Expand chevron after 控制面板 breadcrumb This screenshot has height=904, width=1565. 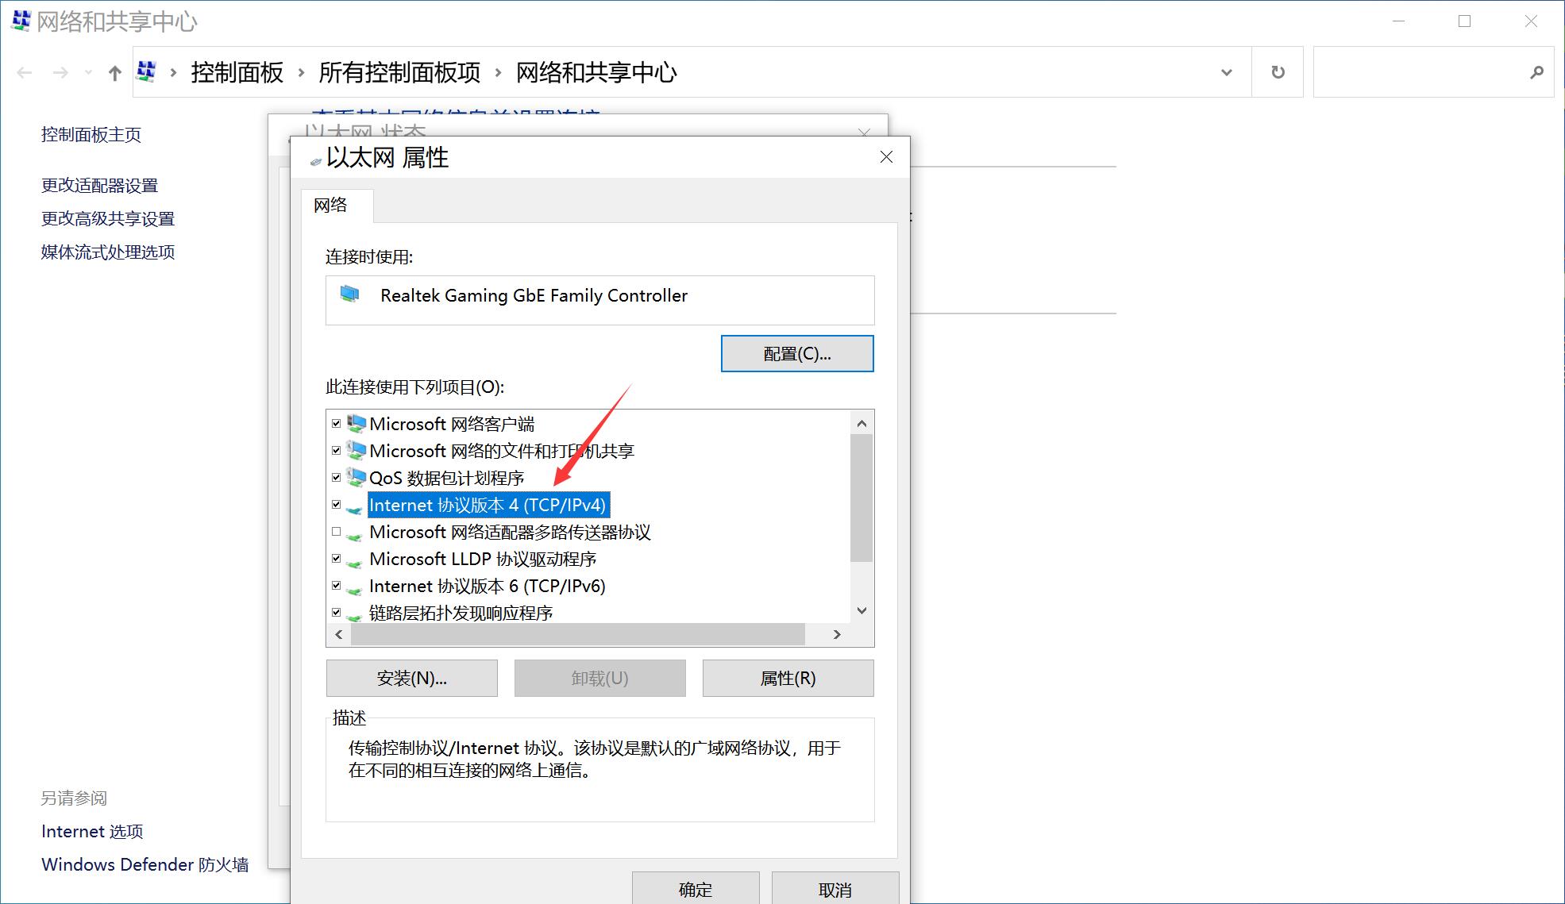(301, 73)
